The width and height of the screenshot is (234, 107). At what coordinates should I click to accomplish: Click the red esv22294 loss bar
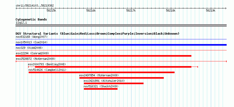point(103,56)
